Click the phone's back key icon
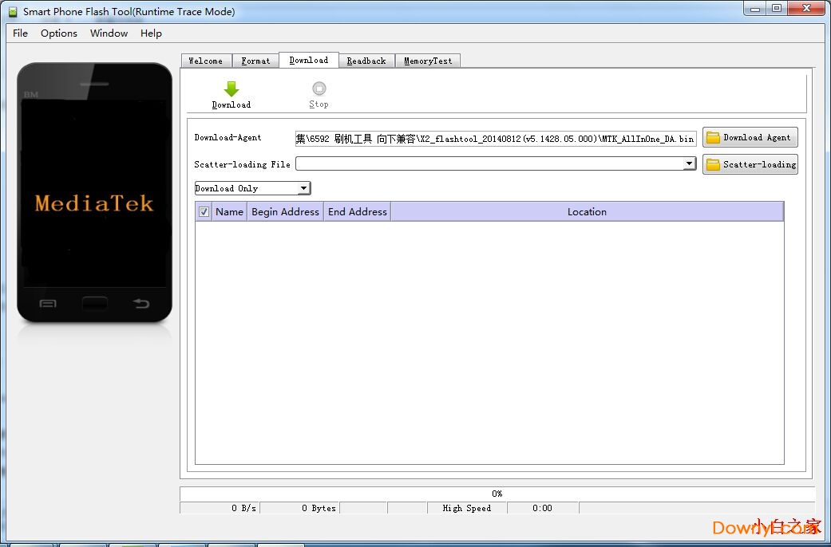 [141, 304]
